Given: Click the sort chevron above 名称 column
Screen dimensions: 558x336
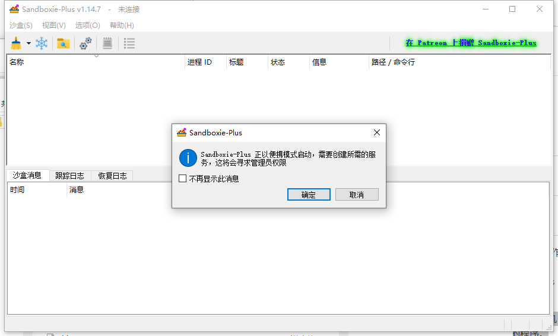Looking at the screenshot, I should click(96, 56).
